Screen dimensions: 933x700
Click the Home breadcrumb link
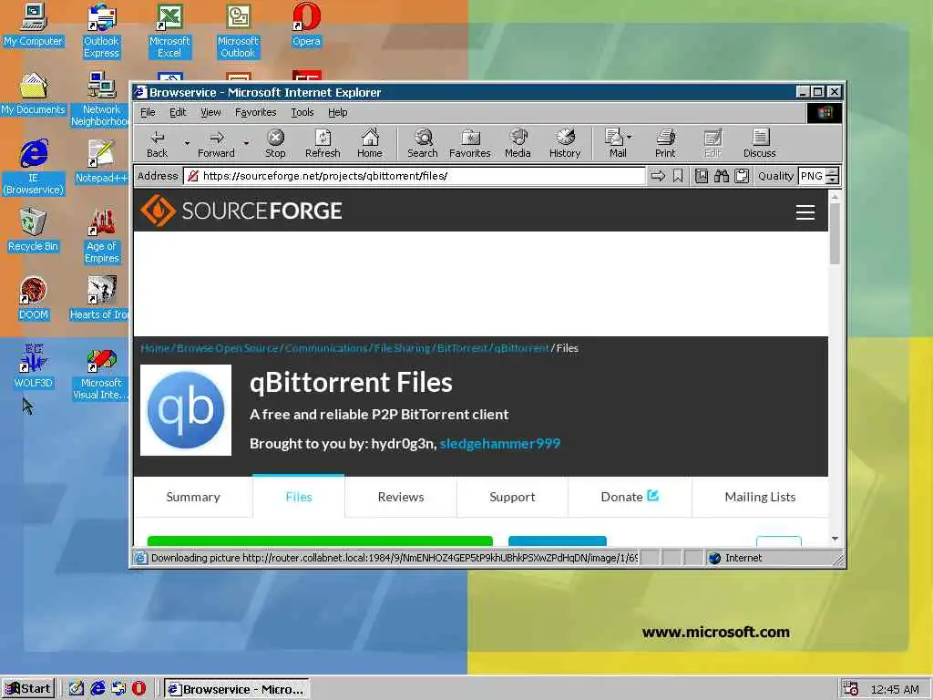click(x=155, y=348)
